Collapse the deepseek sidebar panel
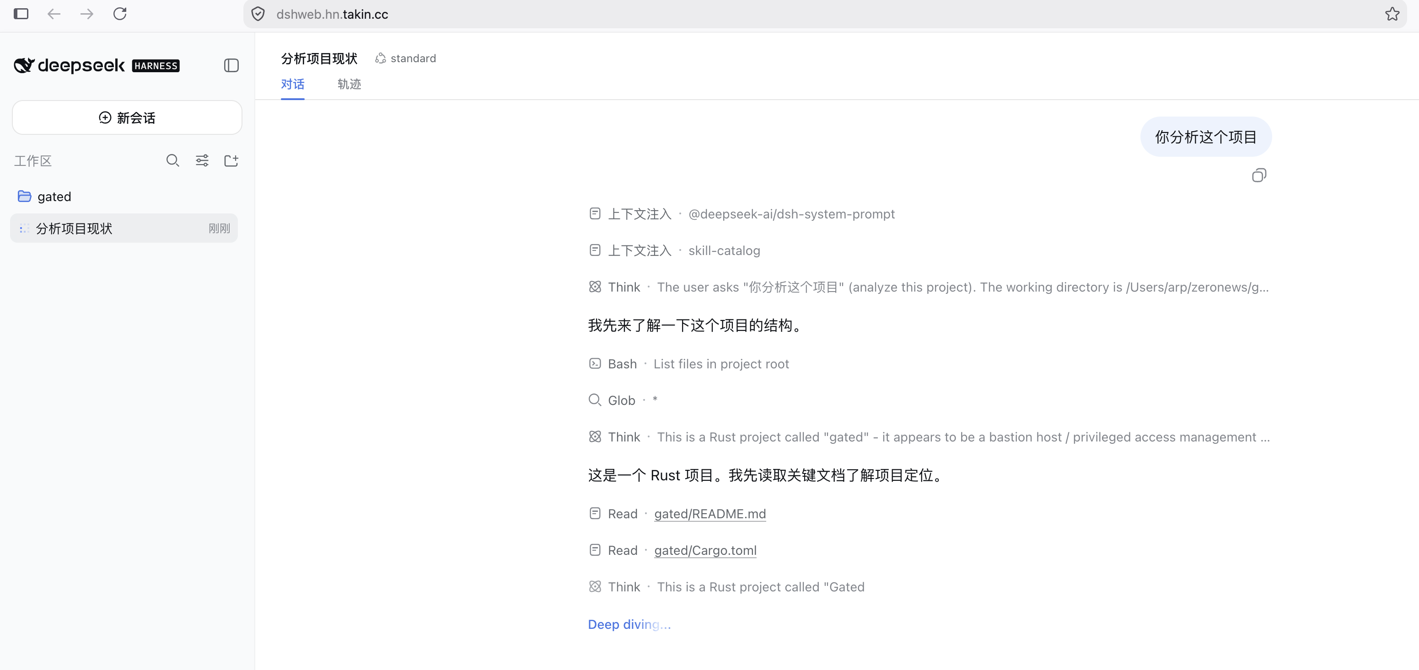Viewport: 1419px width, 670px height. (231, 65)
